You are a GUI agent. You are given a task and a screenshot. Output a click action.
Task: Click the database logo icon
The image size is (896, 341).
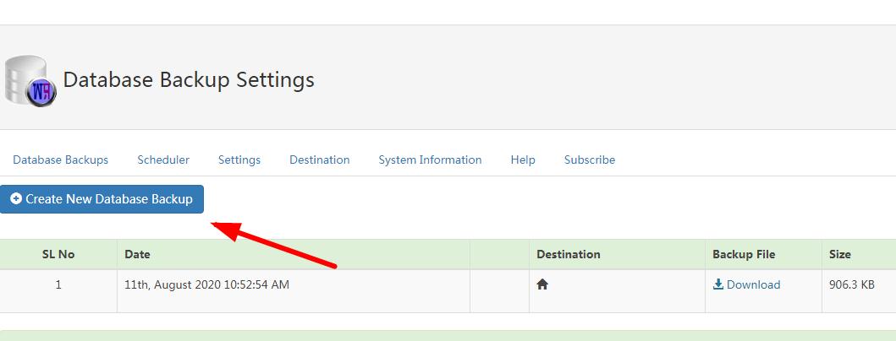coord(30,81)
